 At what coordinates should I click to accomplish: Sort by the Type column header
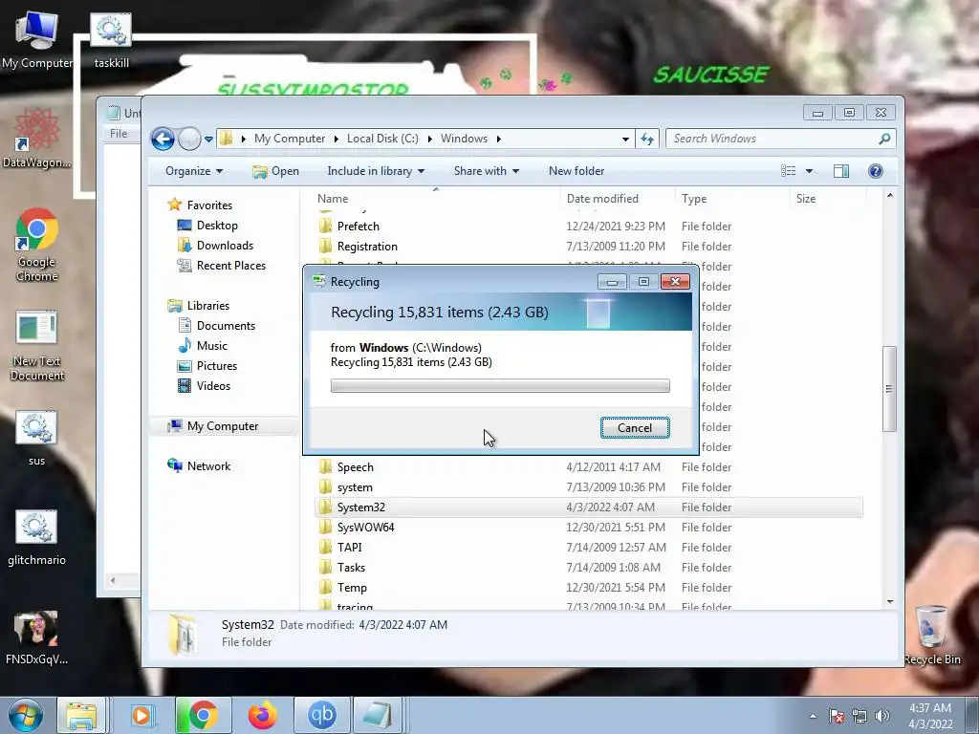[x=732, y=199]
